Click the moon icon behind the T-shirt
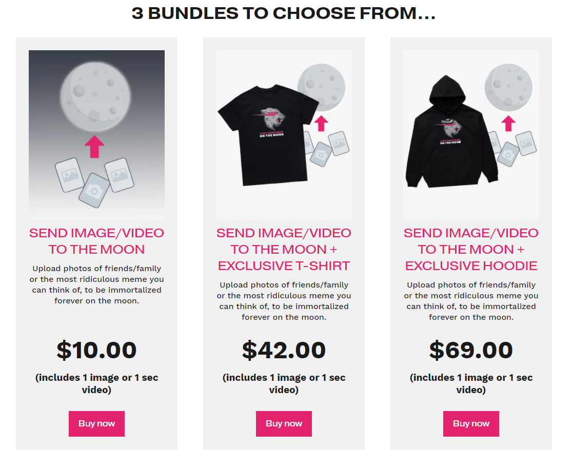Image resolution: width=572 pixels, height=450 pixels. [321, 88]
